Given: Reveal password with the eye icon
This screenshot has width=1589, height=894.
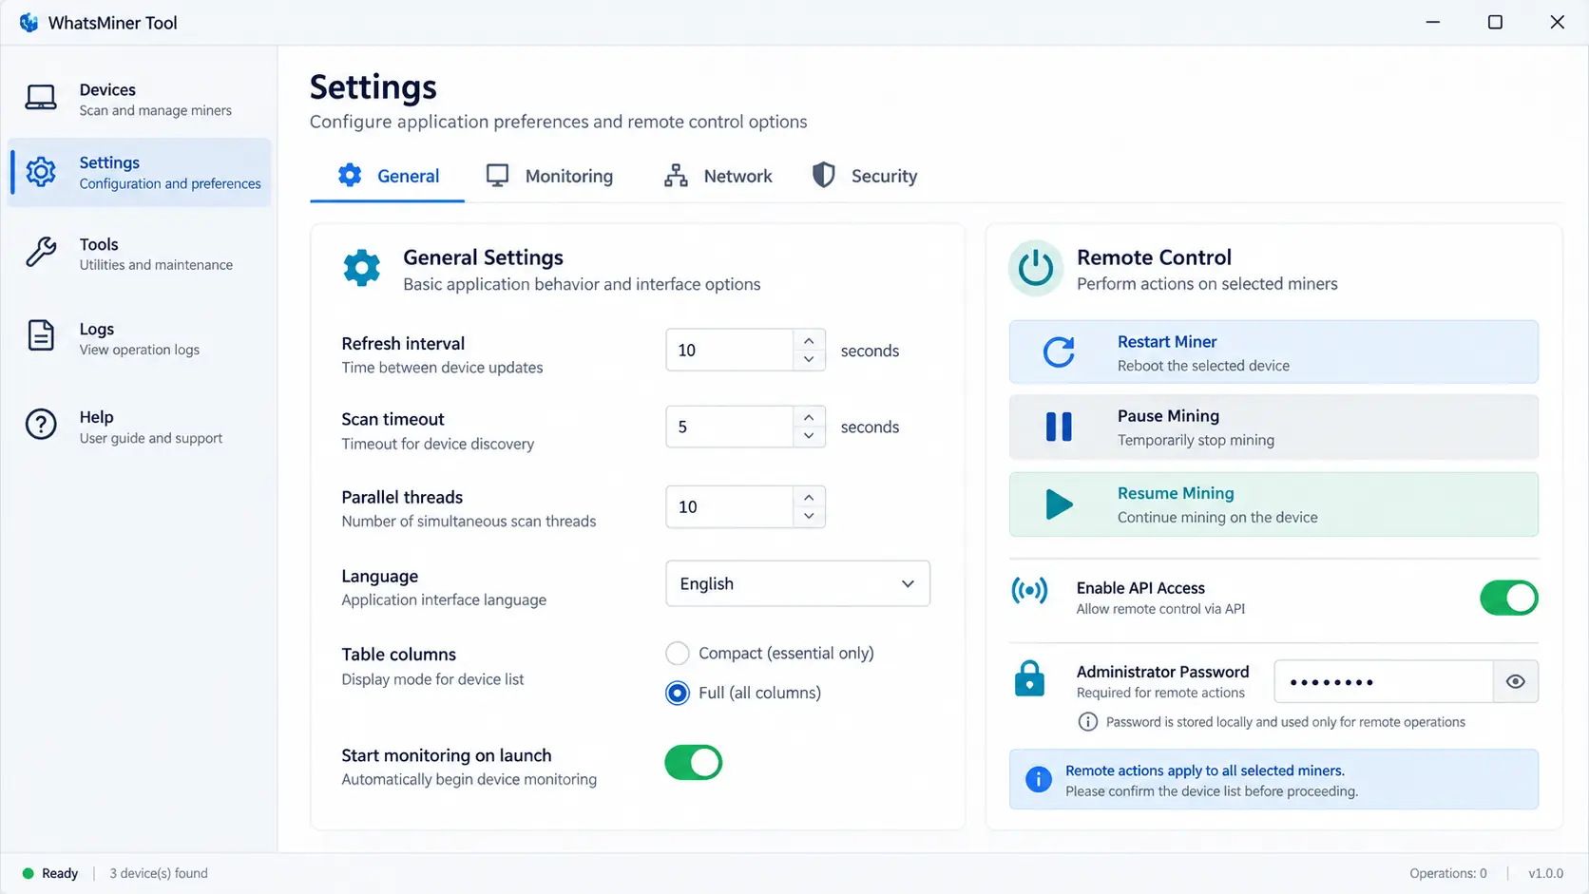Looking at the screenshot, I should coord(1516,682).
